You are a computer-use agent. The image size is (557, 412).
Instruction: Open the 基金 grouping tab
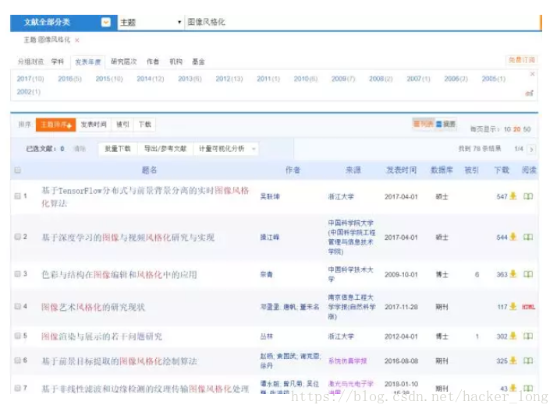click(198, 62)
